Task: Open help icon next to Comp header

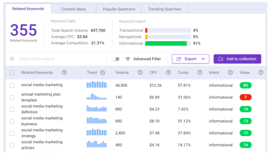Action: point(200,72)
